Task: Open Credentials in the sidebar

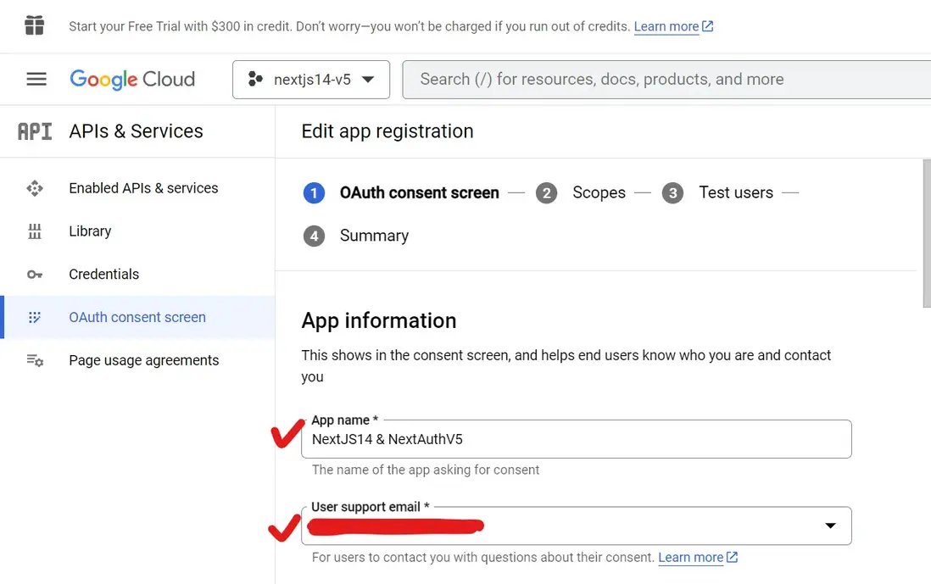Action: [103, 274]
